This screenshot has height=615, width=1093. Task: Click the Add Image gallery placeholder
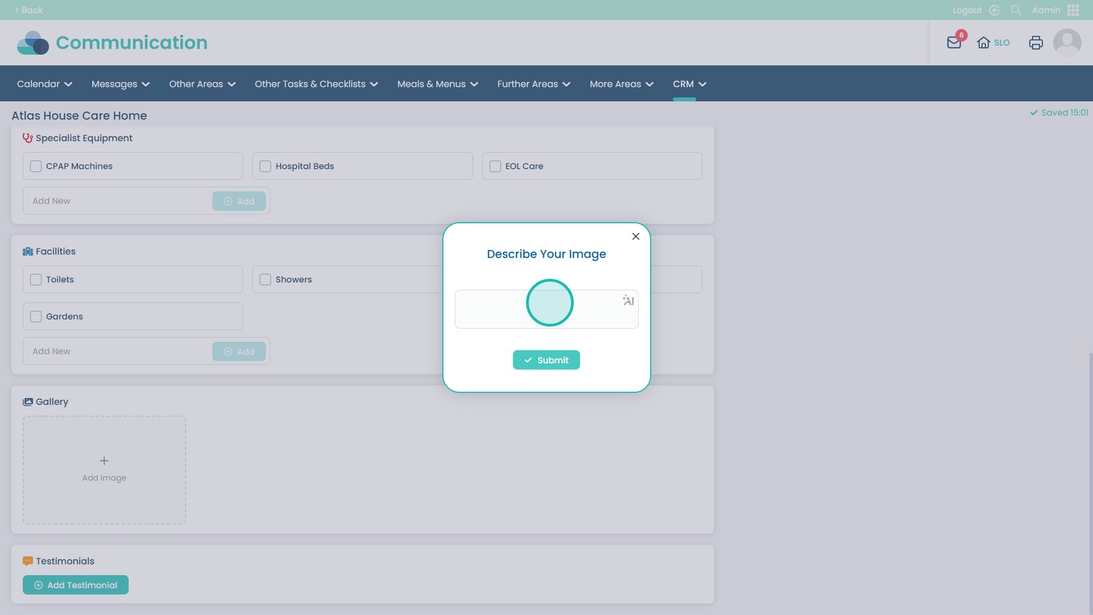pos(105,469)
